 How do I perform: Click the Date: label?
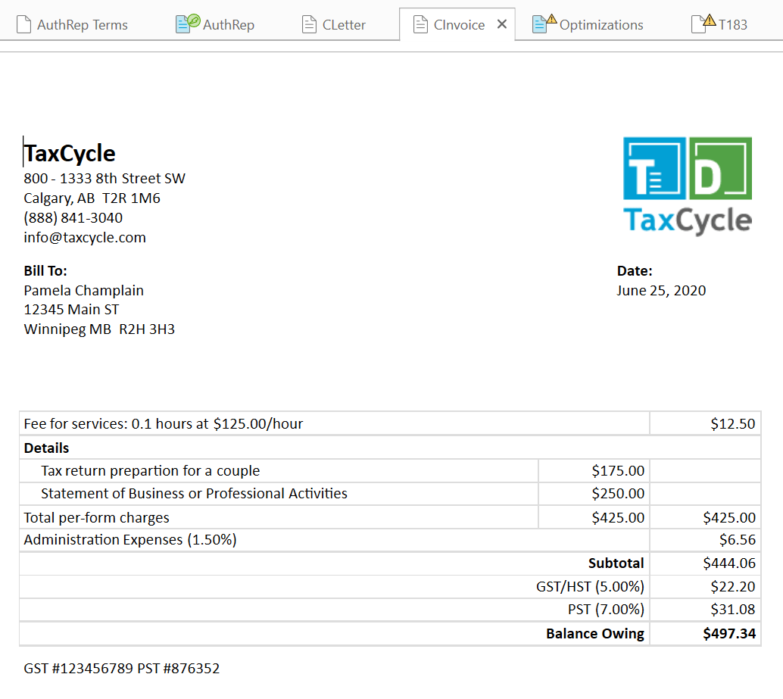point(635,270)
